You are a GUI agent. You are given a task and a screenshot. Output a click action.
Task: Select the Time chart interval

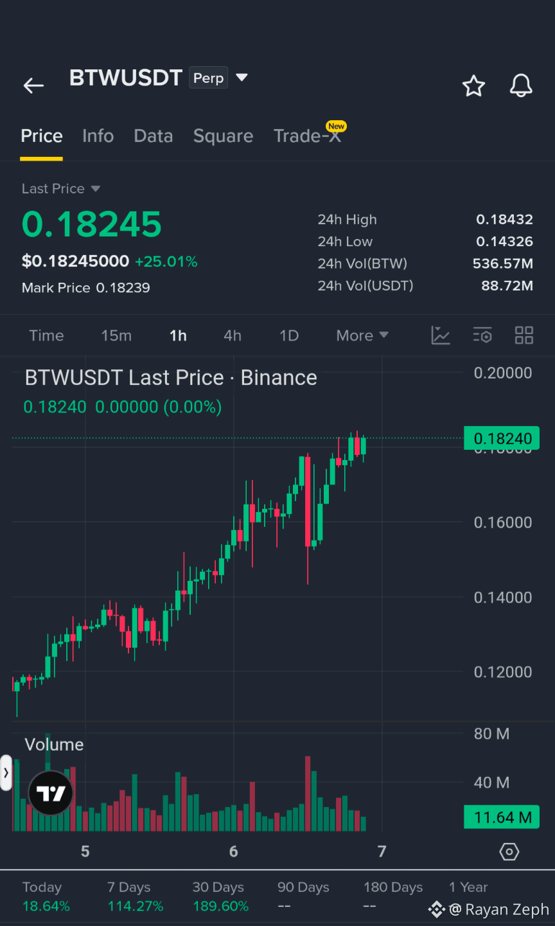pyautogui.click(x=46, y=335)
